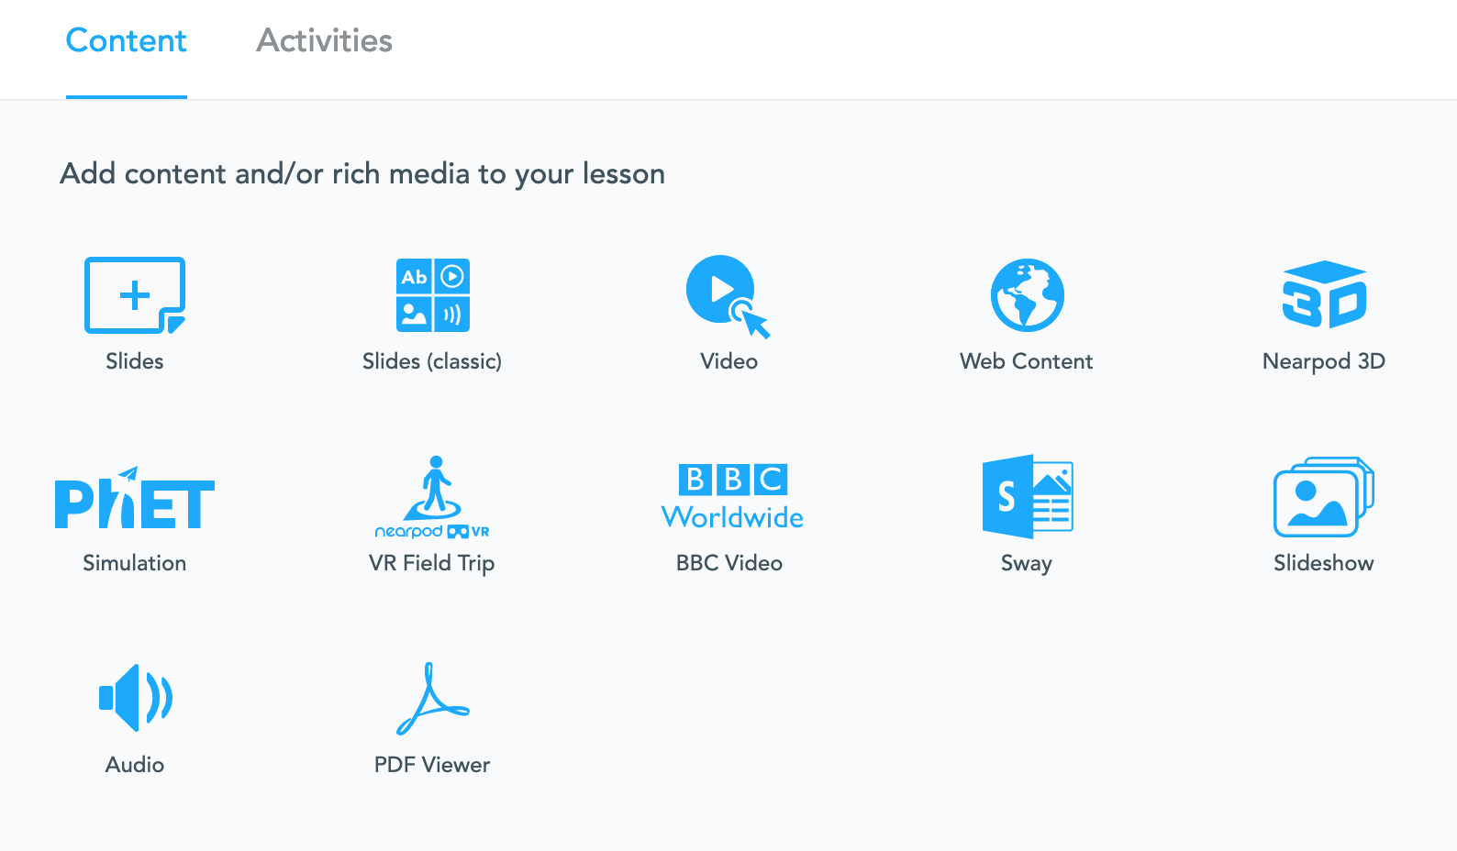Choose the Slides (classic) grid icon

(433, 295)
